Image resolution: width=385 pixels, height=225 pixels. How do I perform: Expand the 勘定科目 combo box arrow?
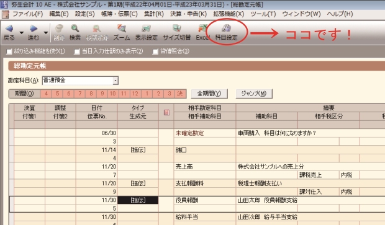click(x=115, y=81)
